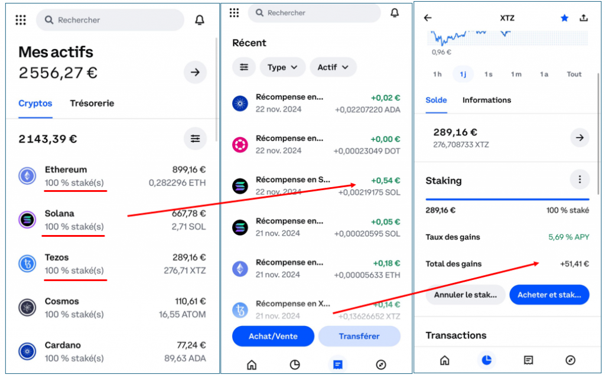Viewport: 605px width, 375px height.
Task: Select Cardano balance 89,63 ADA
Action: [185, 358]
